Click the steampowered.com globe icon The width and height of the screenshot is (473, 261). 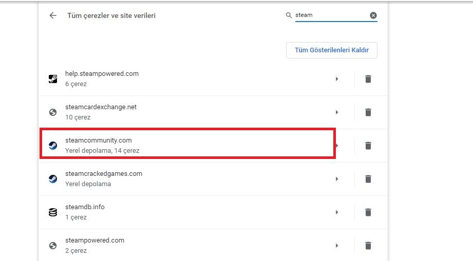click(x=53, y=246)
